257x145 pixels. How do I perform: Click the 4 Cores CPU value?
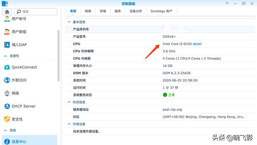click(x=192, y=58)
